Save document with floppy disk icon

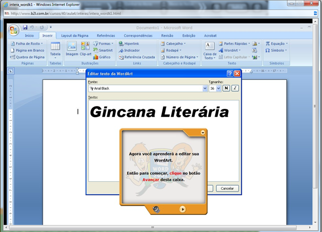25,28
